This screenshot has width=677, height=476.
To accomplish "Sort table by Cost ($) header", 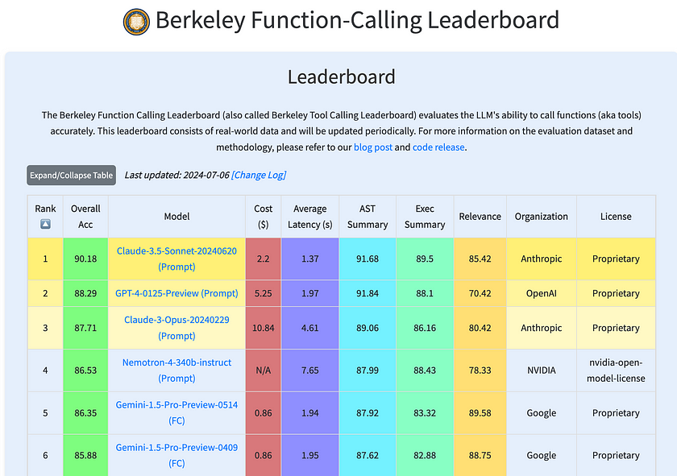I will pyautogui.click(x=263, y=217).
